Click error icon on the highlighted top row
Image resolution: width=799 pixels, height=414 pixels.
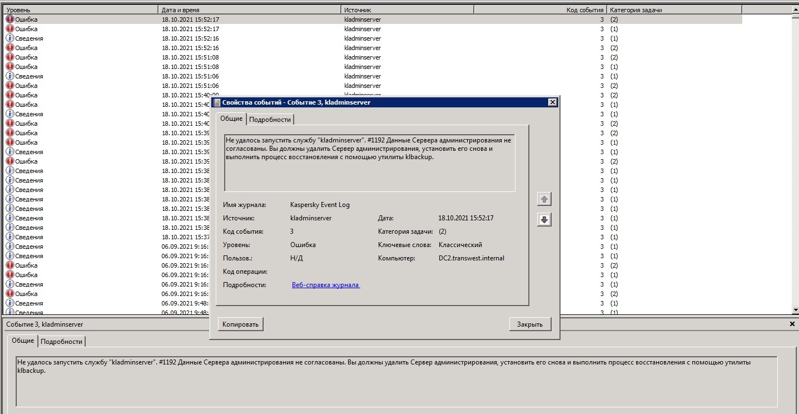tap(10, 19)
